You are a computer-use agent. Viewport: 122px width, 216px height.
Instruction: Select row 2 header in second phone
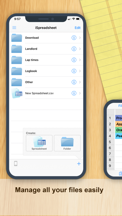[x=110, y=124]
